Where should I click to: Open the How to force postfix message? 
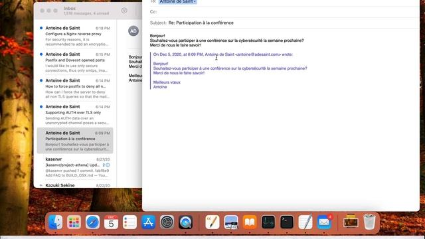75,88
